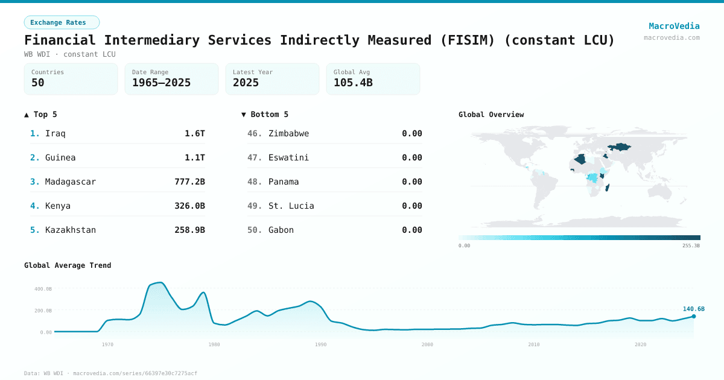Screen dimensions: 724x380
Task: Click the 0.00 legend minimum label
Action: 464,245
